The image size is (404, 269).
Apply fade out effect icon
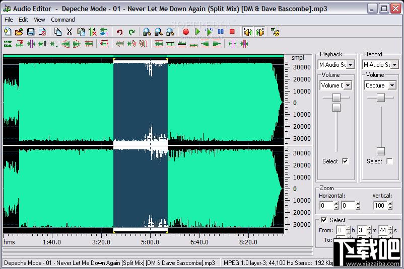(77, 44)
